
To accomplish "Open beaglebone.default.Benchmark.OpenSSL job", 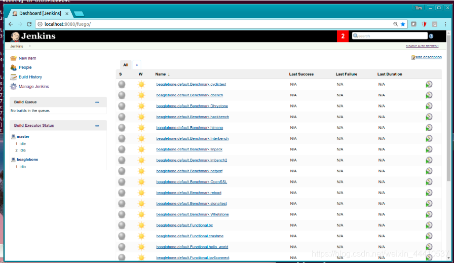I will pyautogui.click(x=192, y=182).
